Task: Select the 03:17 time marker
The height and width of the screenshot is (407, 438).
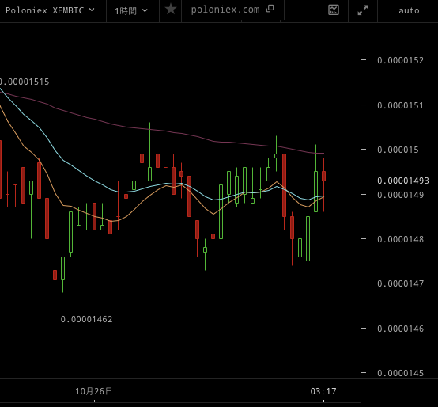Action: click(x=323, y=391)
